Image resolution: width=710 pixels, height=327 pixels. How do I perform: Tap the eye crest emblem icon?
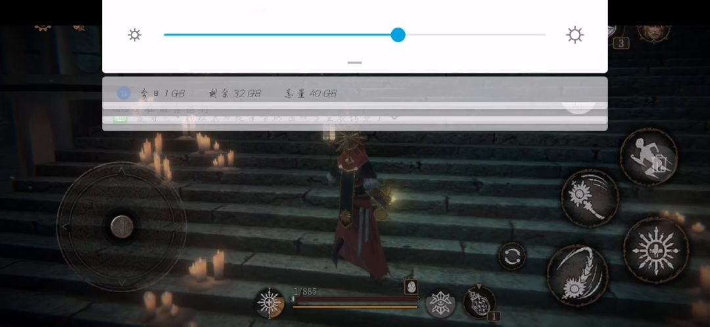click(x=440, y=303)
